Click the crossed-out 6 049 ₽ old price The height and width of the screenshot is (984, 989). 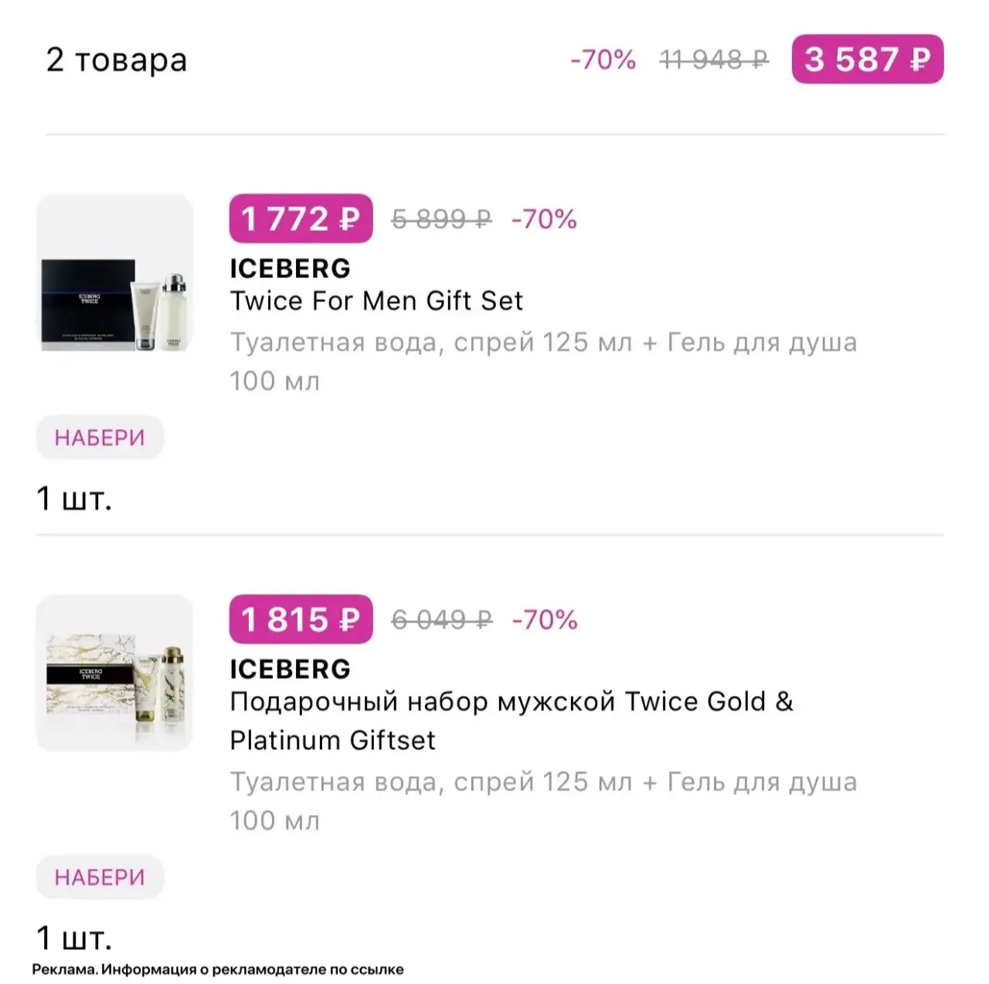click(441, 620)
